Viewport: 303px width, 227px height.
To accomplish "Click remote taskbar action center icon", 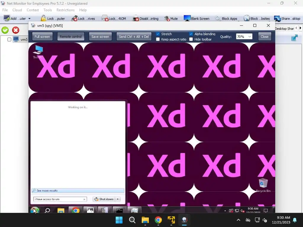I will click(266, 210).
